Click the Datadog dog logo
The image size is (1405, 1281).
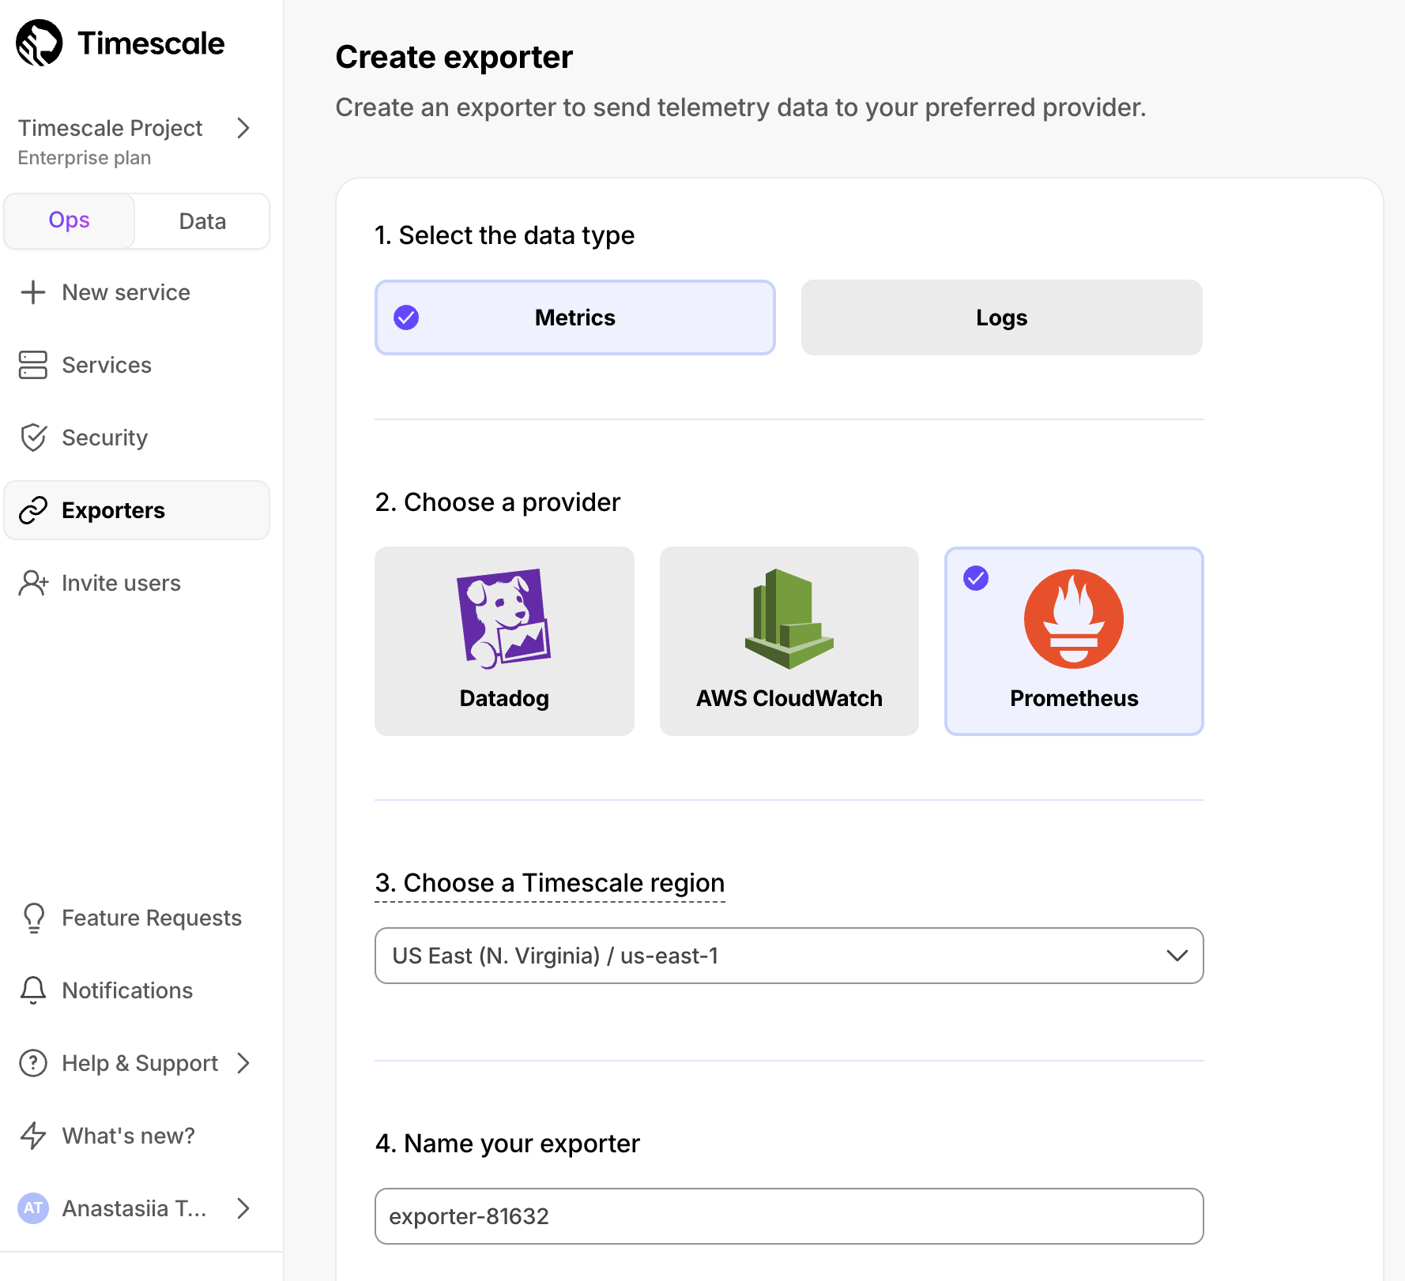[x=504, y=619]
